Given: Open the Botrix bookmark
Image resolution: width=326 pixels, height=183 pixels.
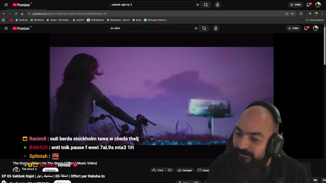Looking at the screenshot, I should click(137, 20).
